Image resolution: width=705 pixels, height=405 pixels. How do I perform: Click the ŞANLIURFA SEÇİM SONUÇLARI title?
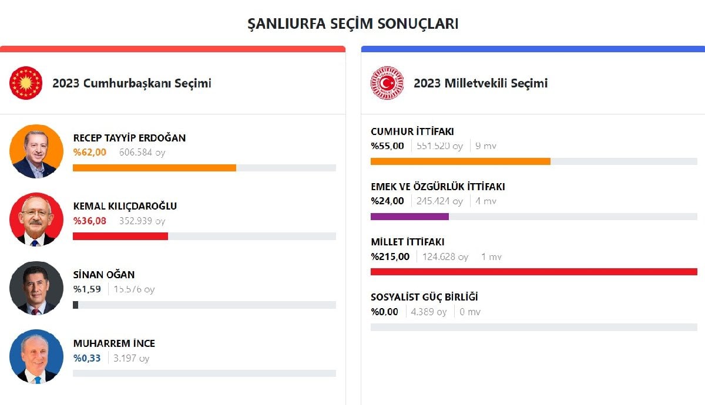coord(352,23)
